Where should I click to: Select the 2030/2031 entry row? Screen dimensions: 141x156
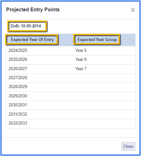71,105
